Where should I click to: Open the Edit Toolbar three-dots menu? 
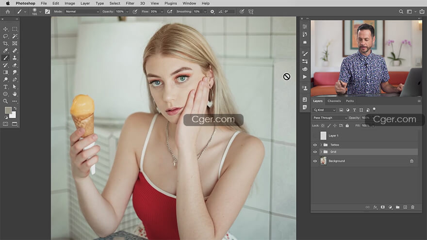coord(15,101)
